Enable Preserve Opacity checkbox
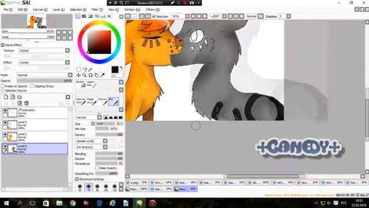This screenshot has height=208, width=369. (x=2, y=86)
